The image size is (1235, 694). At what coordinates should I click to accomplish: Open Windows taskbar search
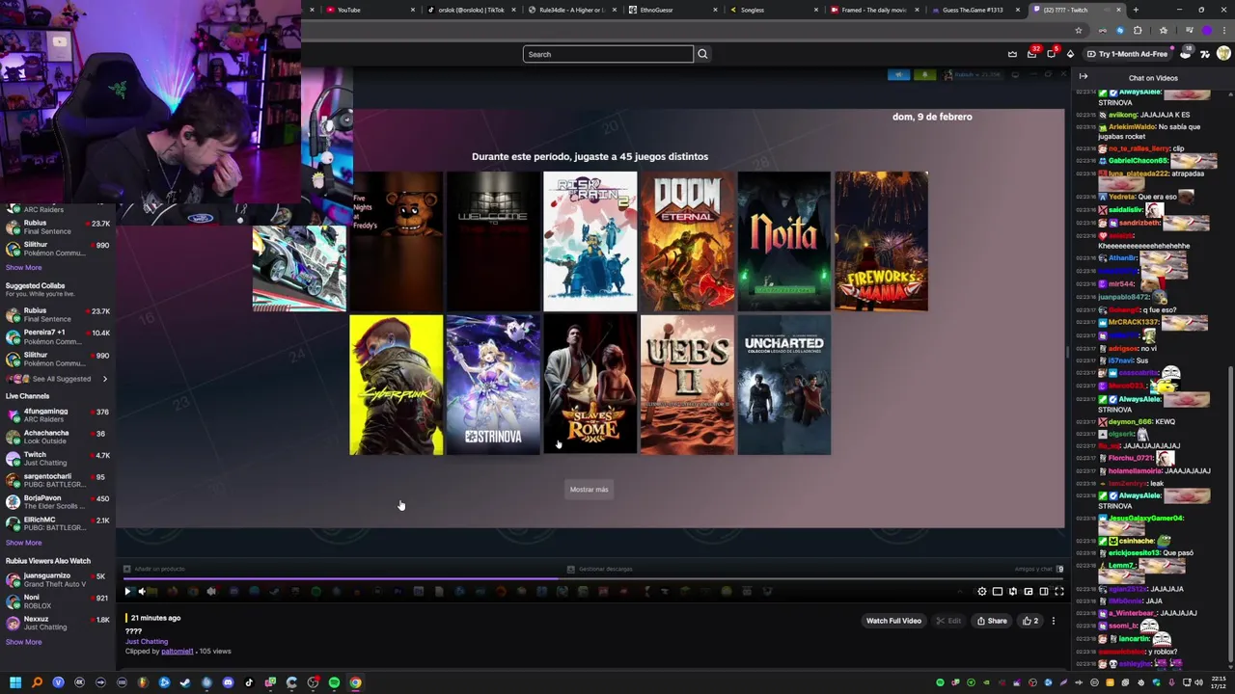coord(37,682)
